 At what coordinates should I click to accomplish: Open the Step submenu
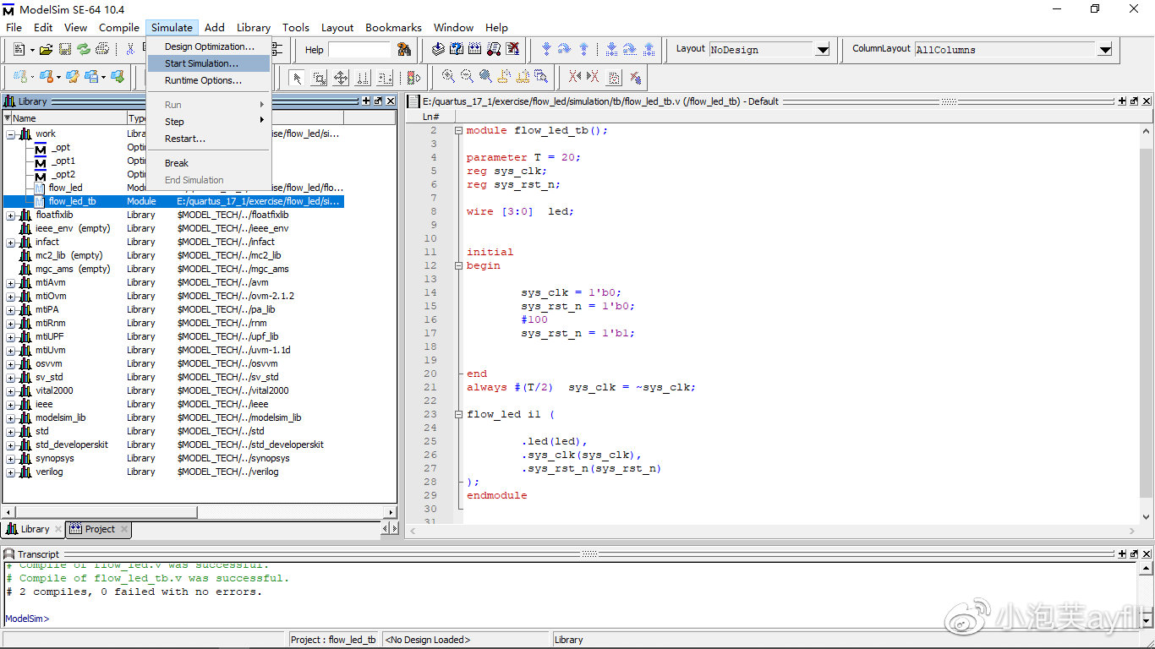coord(208,122)
